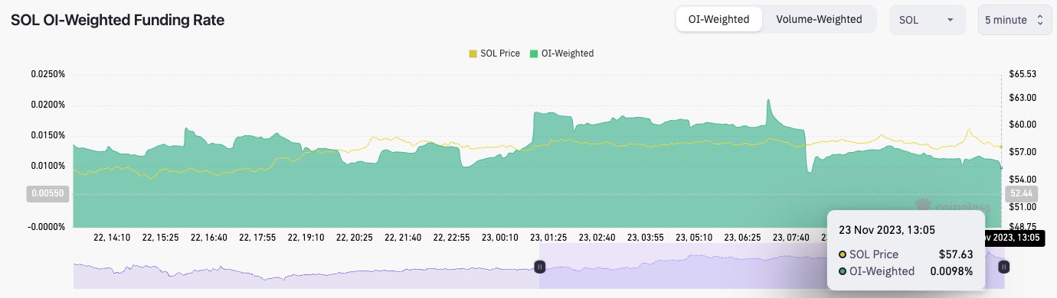Click the 0.0150% y-axis label
Screen dimensions: 1057x298
click(x=47, y=135)
